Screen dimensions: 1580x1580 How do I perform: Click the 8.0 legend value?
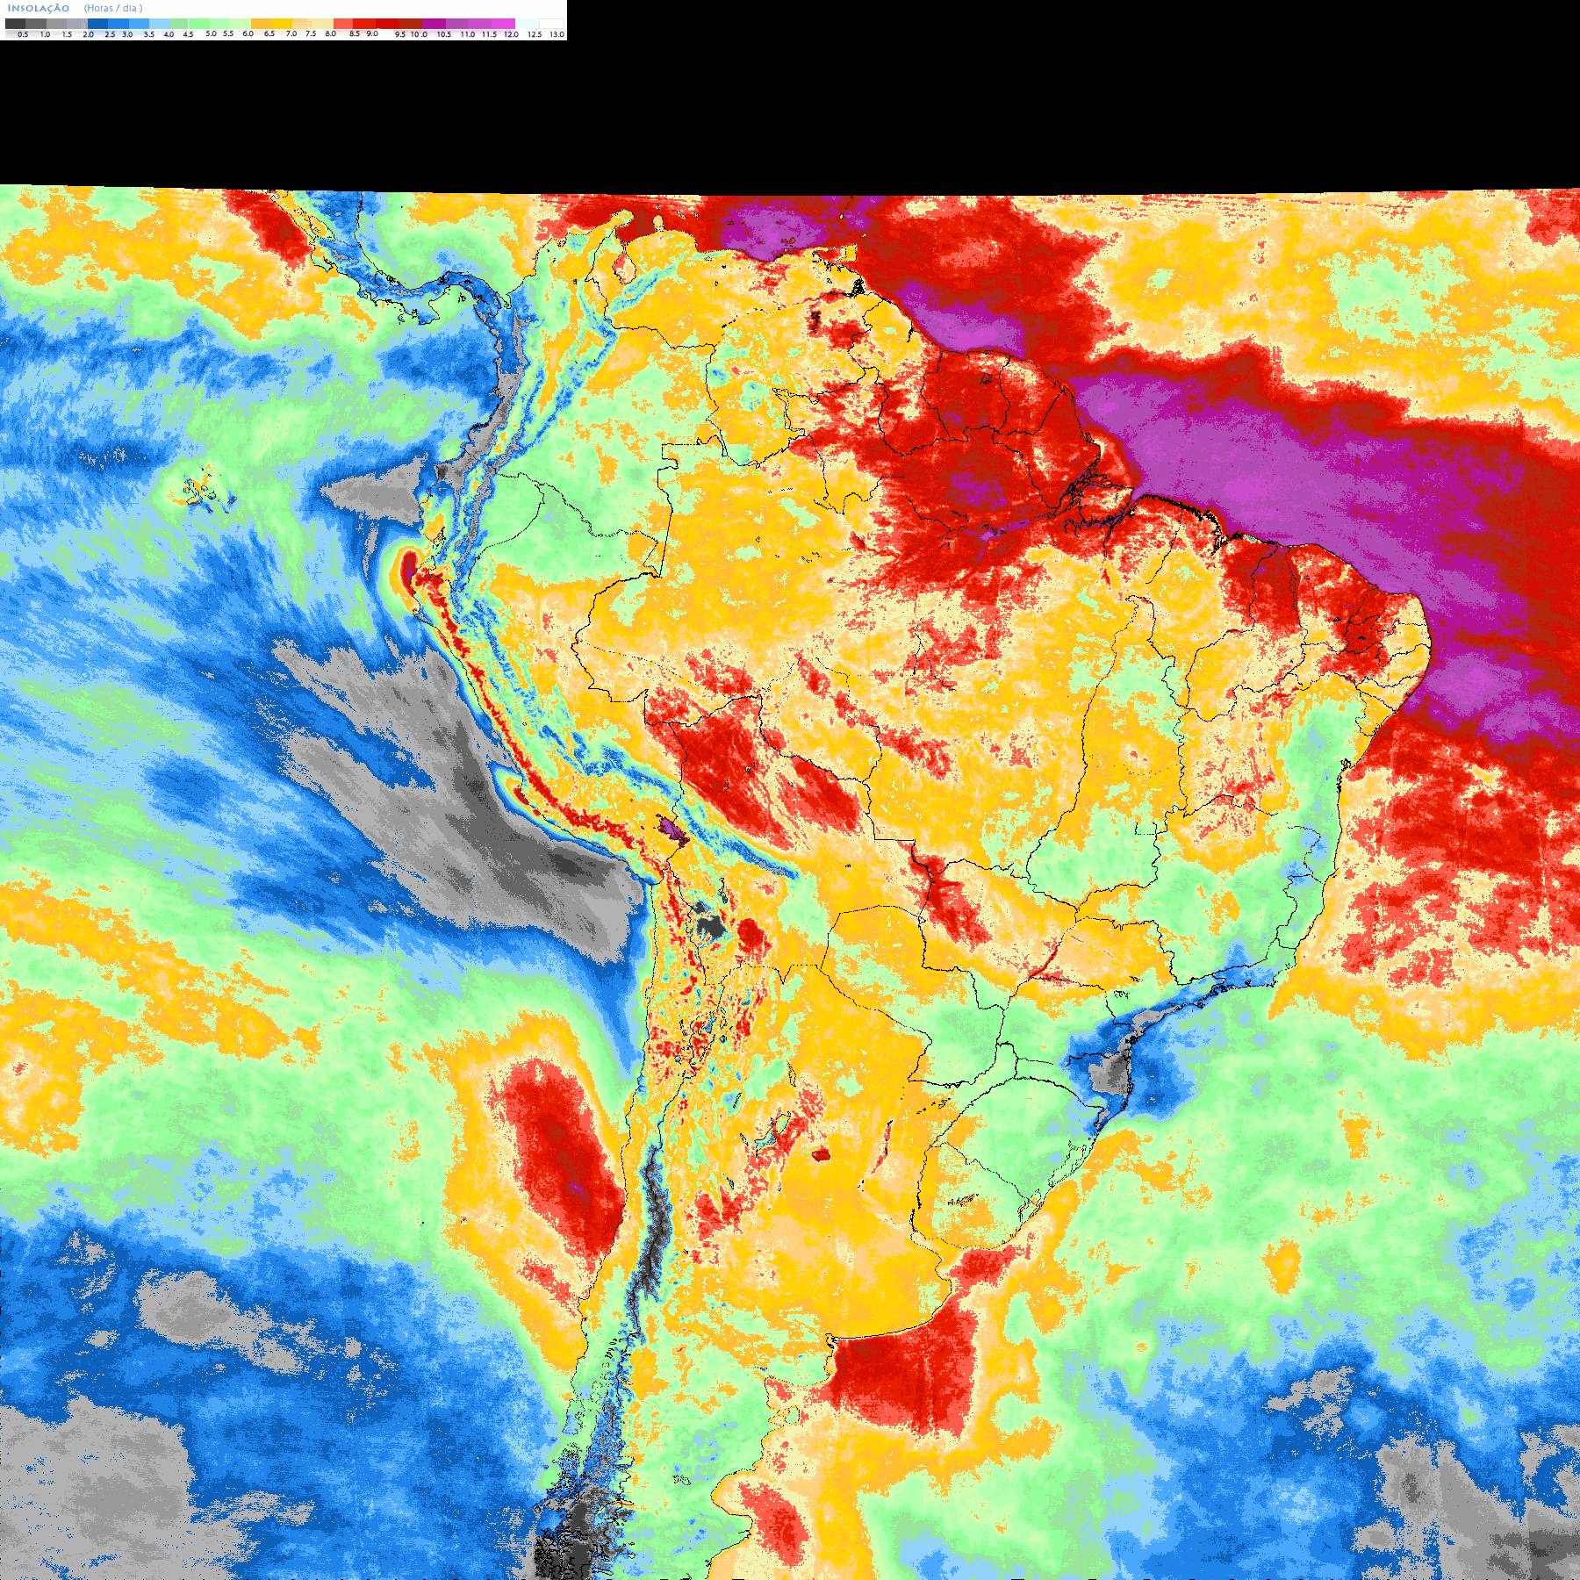tap(331, 33)
